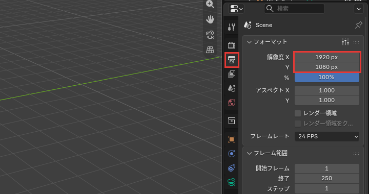This screenshot has height=194, width=369.
Task: Open the format presets icon
Action: pyautogui.click(x=345, y=42)
